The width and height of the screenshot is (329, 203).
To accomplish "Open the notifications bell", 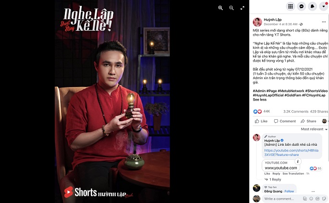I will click(x=312, y=7).
